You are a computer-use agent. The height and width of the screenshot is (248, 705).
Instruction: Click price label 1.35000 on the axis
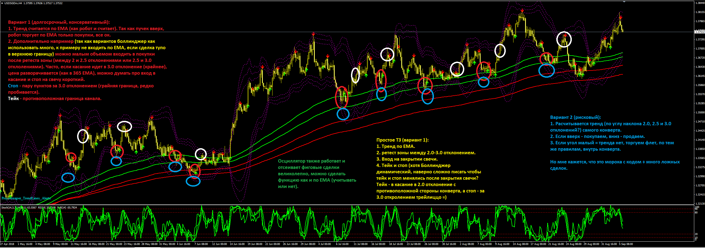pyautogui.click(x=700, y=113)
